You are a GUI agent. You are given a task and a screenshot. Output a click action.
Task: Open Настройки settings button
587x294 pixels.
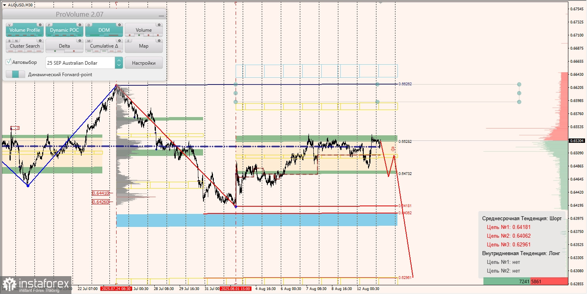point(144,63)
